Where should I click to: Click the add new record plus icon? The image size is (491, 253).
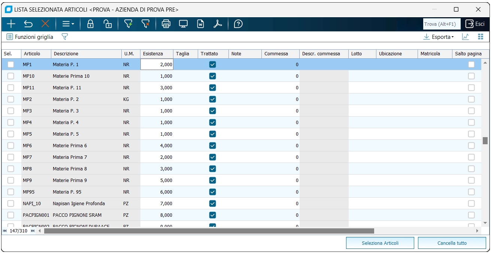click(11, 24)
